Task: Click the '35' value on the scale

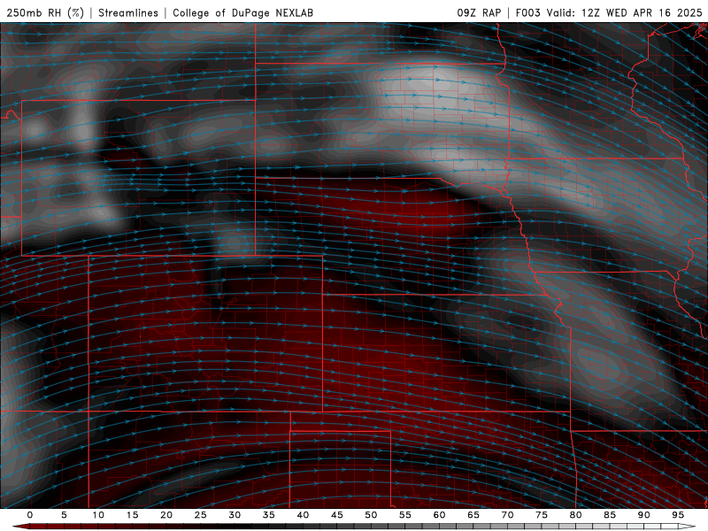Action: [269, 515]
